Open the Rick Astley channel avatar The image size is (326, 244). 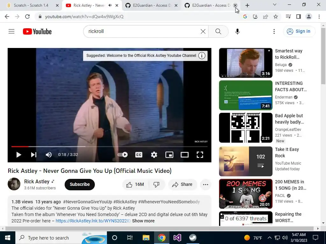14,184
